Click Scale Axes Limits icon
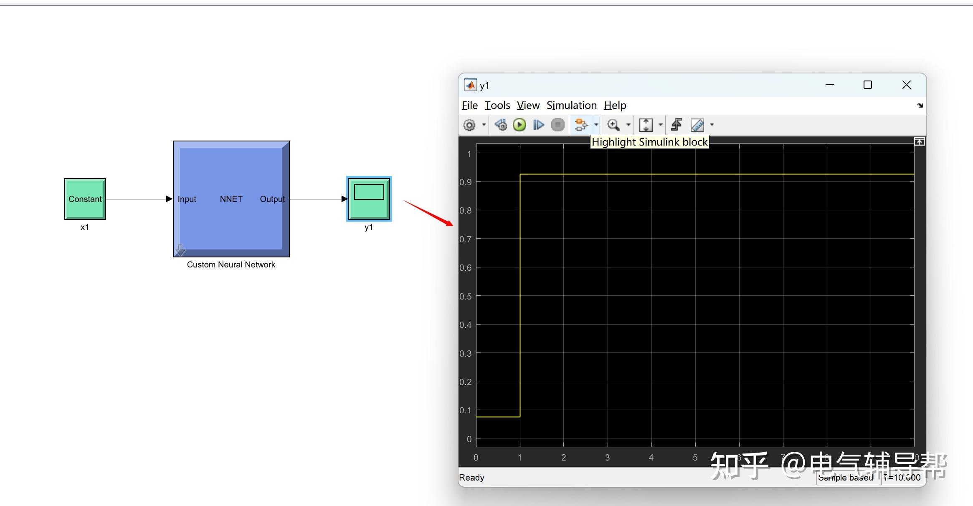The image size is (973, 506). pyautogui.click(x=646, y=125)
